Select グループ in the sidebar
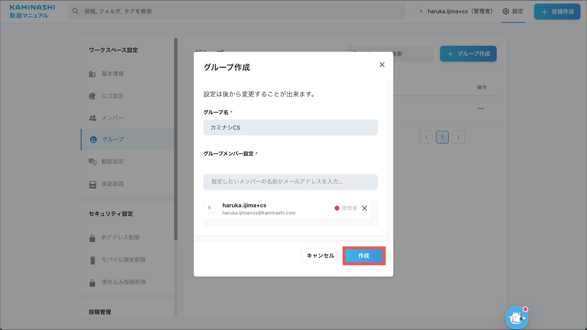The height and width of the screenshot is (330, 587). point(113,140)
